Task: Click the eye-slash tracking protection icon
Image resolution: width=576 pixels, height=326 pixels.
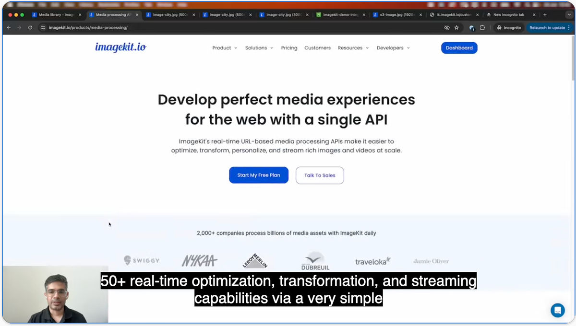Action: [x=447, y=28]
